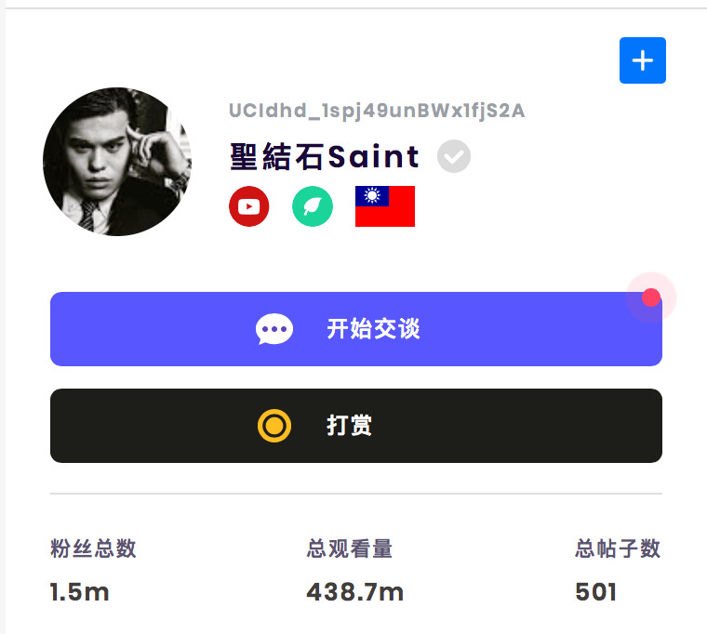Open the YouTube channel icon
The image size is (707, 634).
[x=249, y=206]
